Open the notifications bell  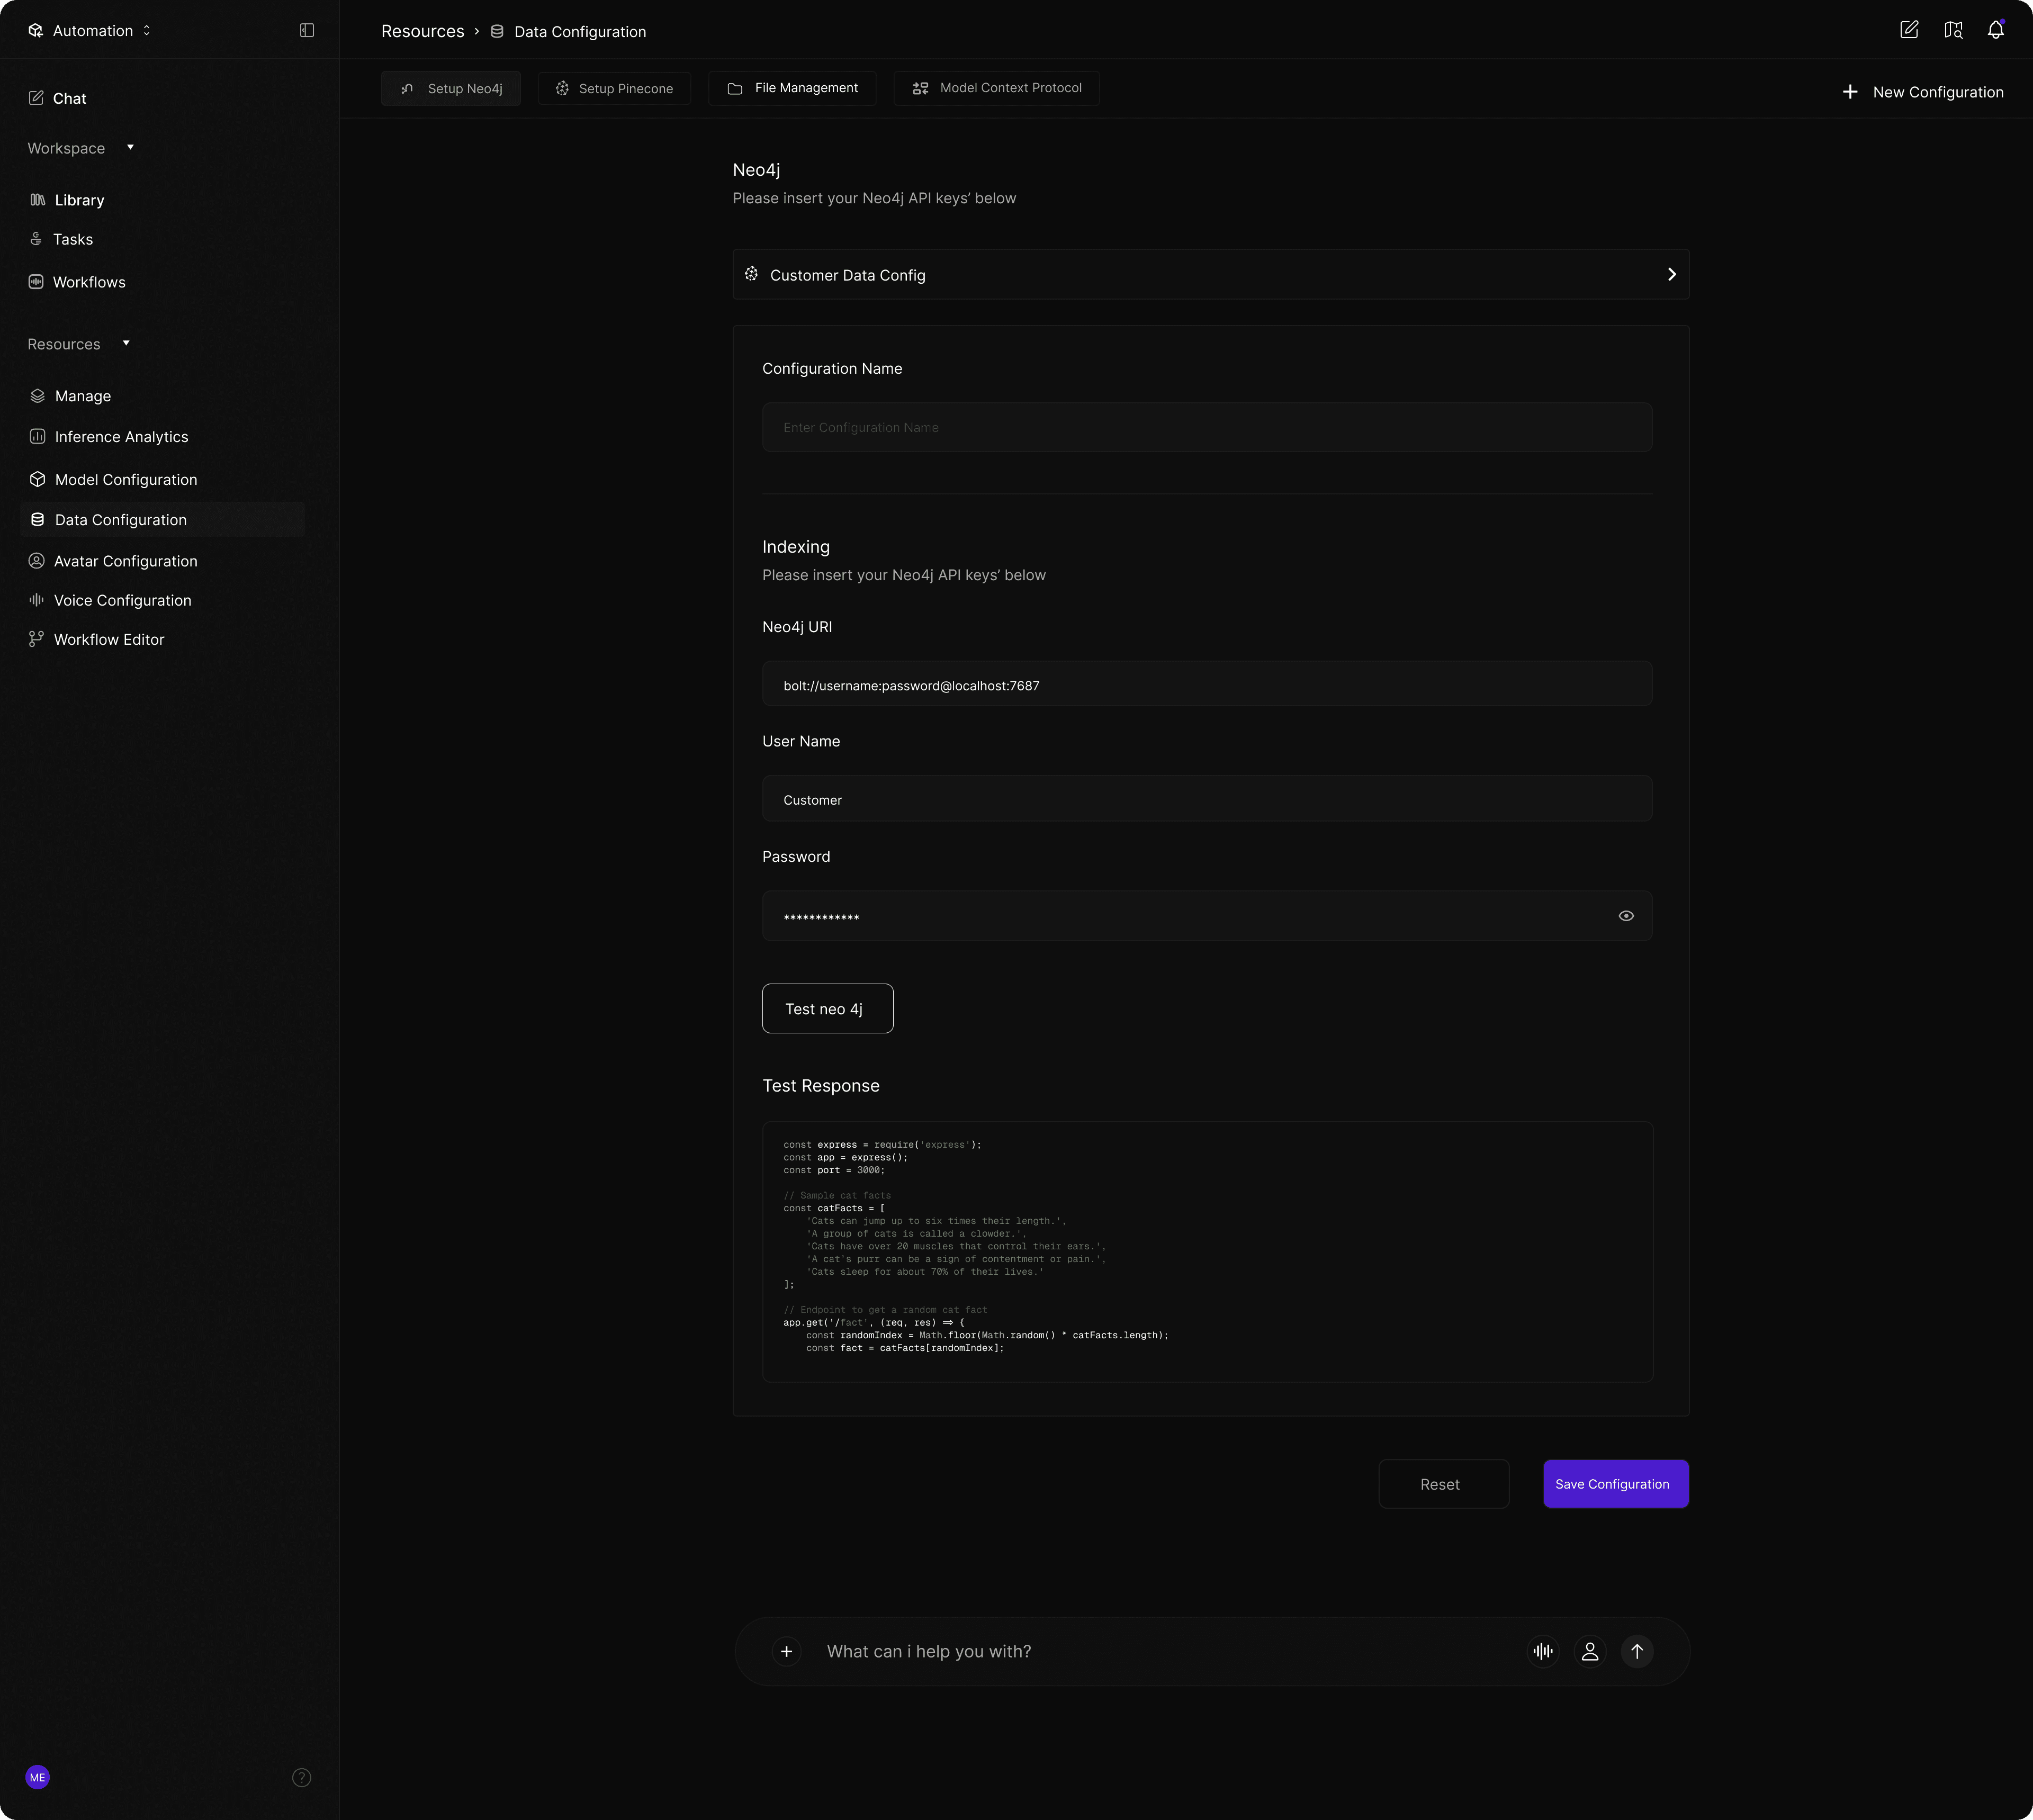pyautogui.click(x=1995, y=30)
